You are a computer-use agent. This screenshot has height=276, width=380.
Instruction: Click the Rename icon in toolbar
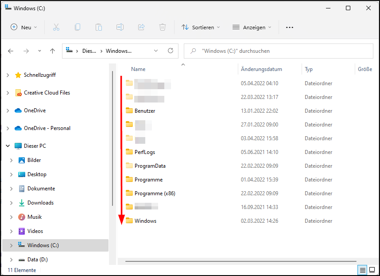(x=120, y=27)
